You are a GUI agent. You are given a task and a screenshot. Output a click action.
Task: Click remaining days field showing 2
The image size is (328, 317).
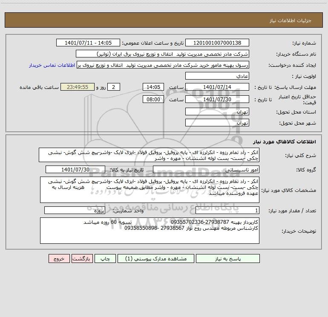(114, 87)
